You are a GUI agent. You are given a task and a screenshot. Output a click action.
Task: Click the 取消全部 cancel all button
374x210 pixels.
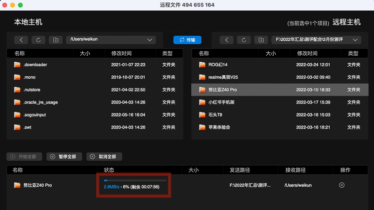pos(104,157)
